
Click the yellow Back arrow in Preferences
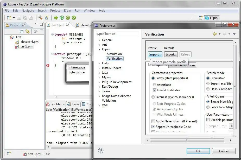(215, 34)
